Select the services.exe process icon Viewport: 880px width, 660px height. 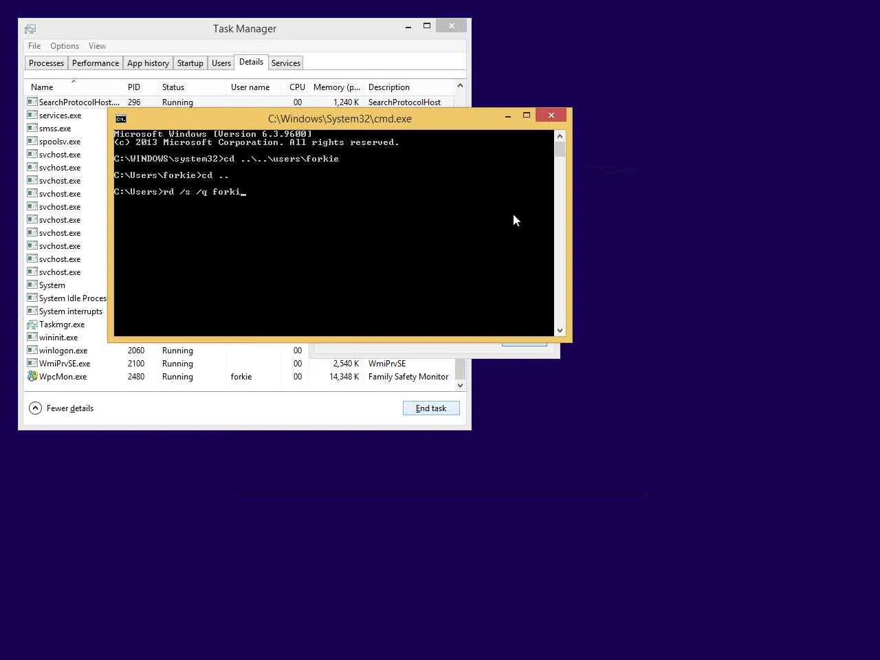point(32,115)
